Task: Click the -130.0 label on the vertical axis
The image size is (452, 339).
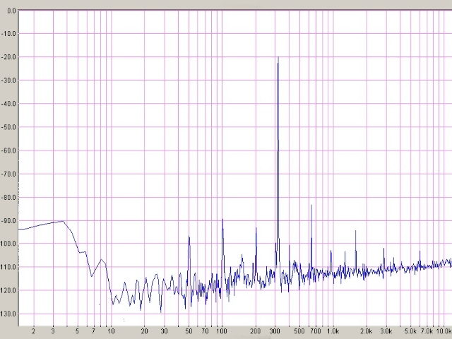Action: 9,314
